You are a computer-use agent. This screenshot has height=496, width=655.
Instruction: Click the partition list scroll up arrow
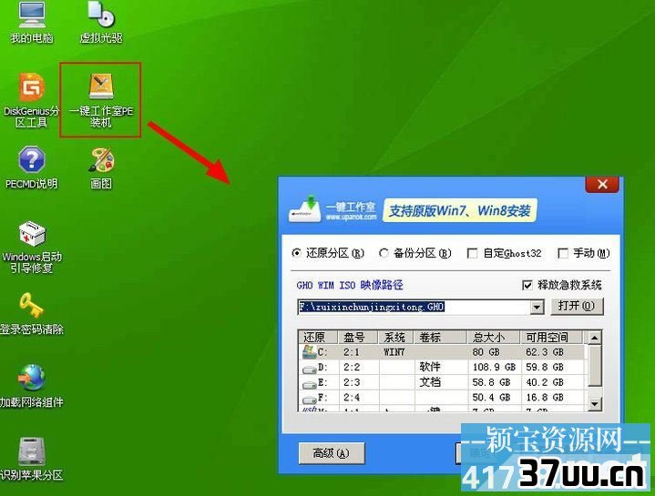[x=595, y=337]
